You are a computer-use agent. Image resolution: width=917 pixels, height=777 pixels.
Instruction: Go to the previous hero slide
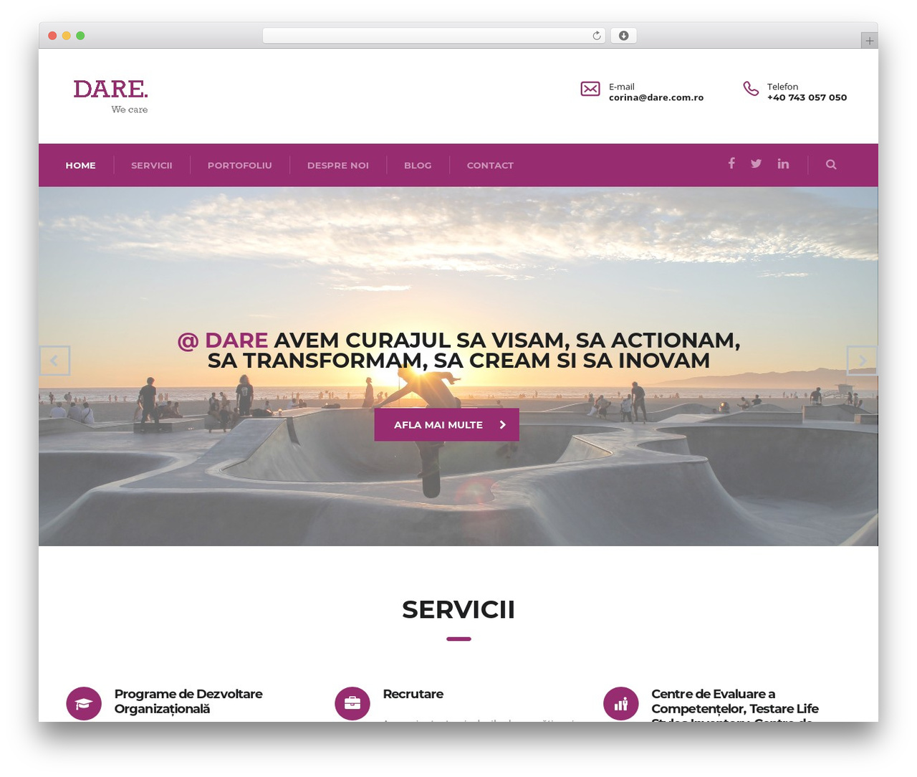pos(54,361)
